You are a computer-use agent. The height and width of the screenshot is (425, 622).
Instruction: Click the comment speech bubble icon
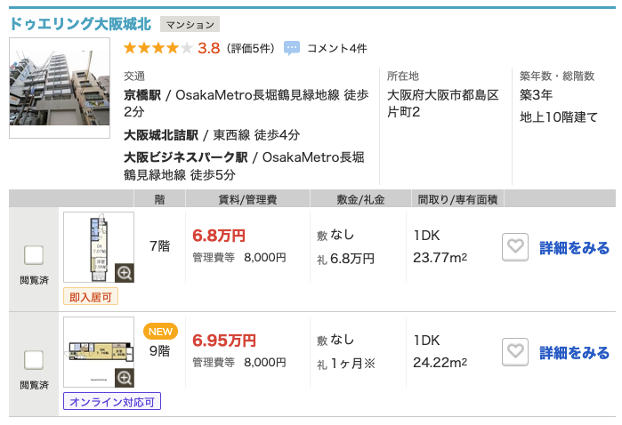click(x=292, y=48)
